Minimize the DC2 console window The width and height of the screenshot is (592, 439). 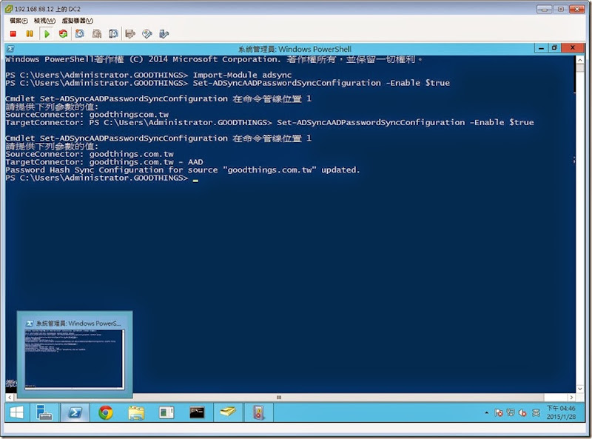click(x=544, y=9)
